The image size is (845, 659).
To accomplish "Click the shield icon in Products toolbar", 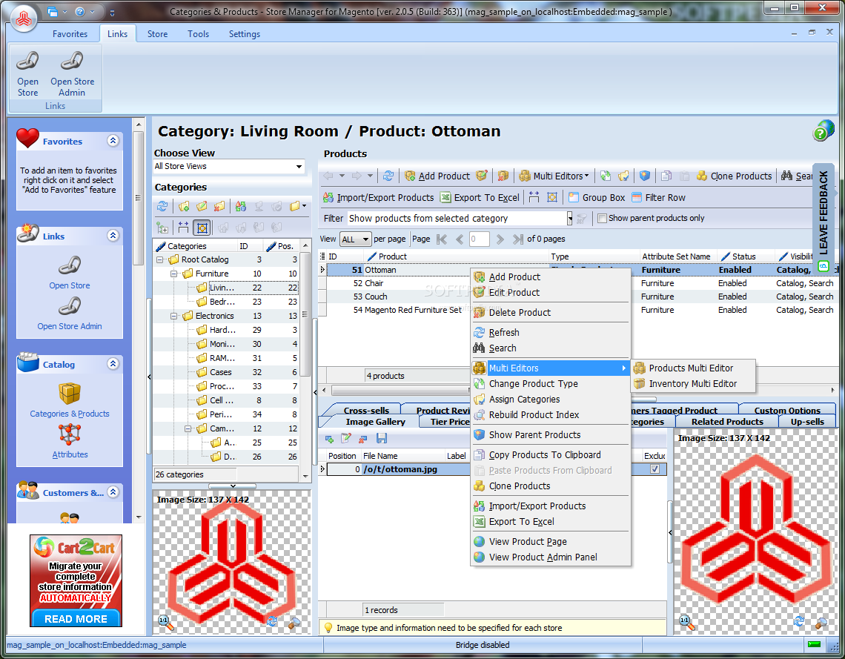I will click(645, 176).
